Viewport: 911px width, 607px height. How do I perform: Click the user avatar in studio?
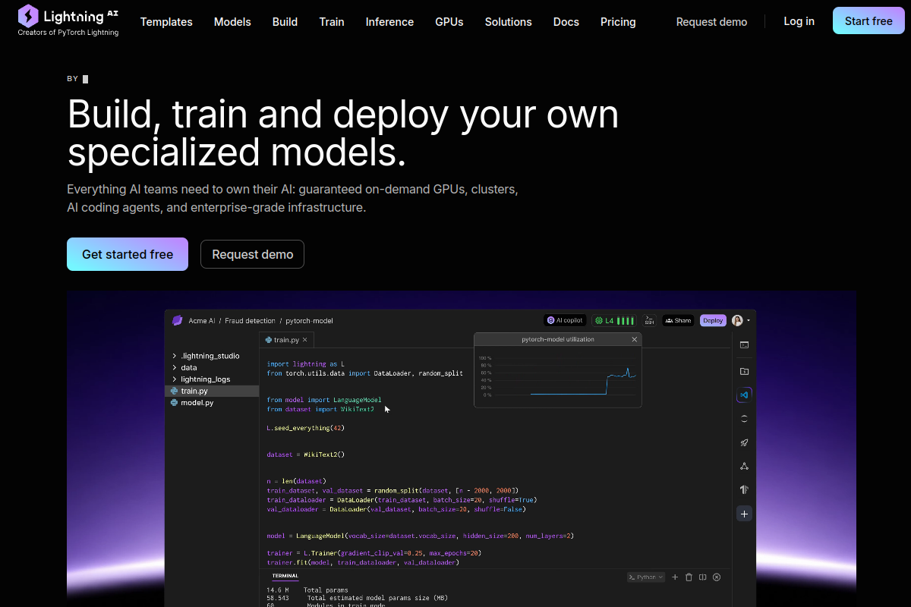pyautogui.click(x=737, y=320)
